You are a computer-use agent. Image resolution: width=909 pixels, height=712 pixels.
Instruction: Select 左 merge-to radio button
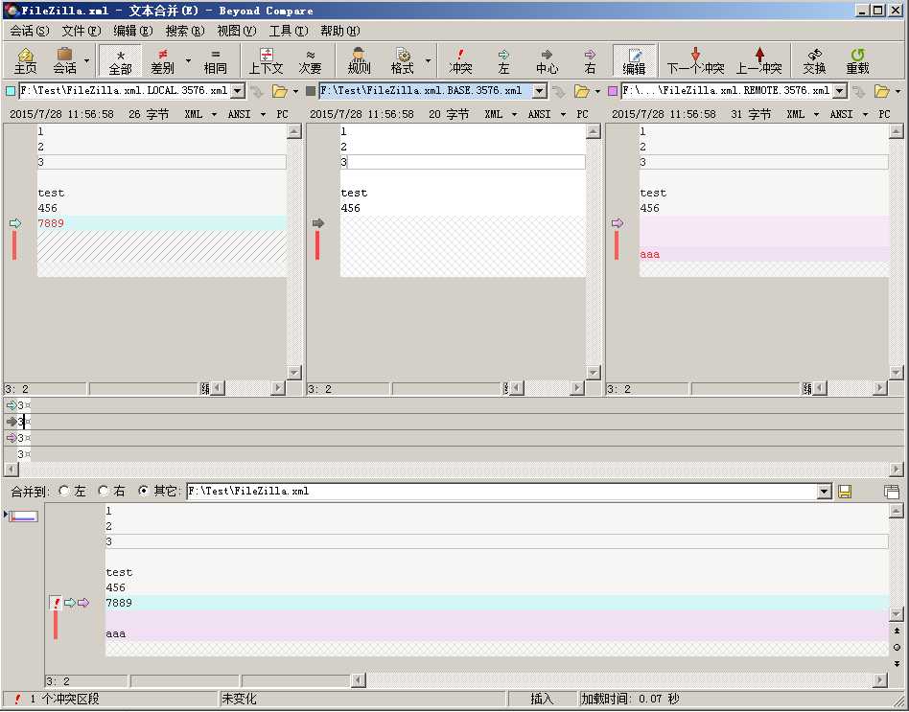64,491
